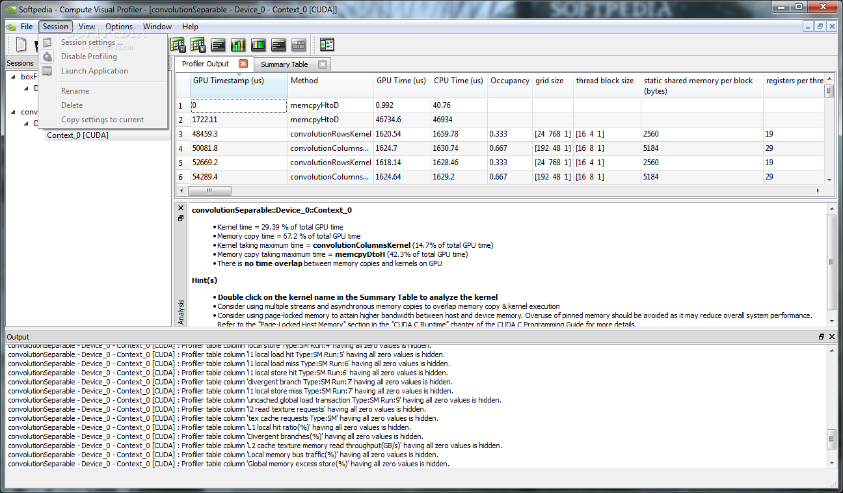Select row header number 3

(x=183, y=134)
